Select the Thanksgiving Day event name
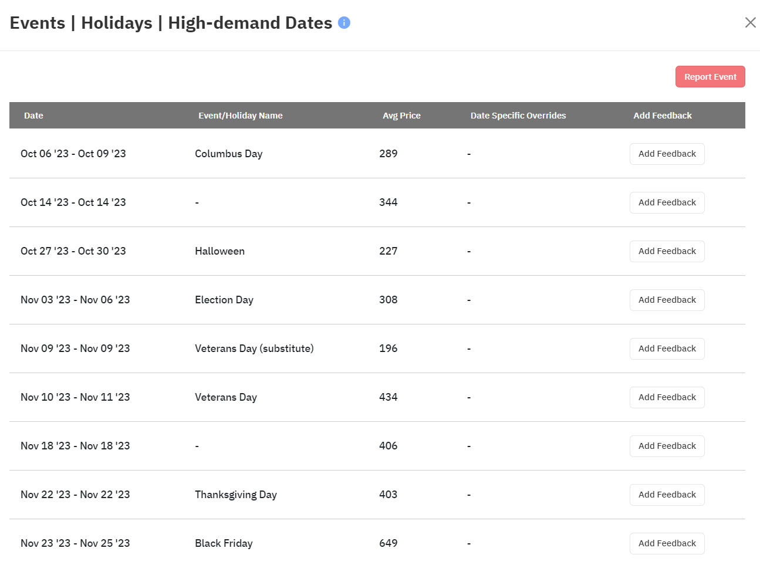Viewport: 760px width, 565px height. point(236,495)
